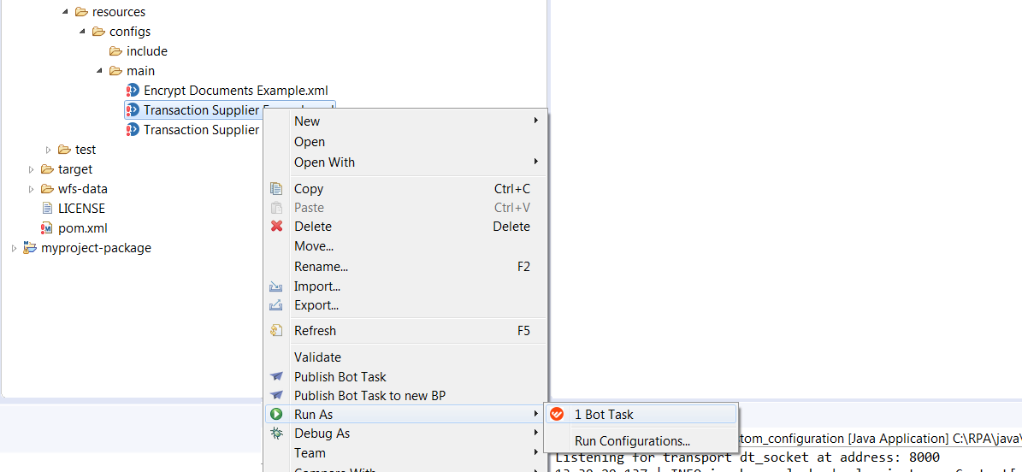Image resolution: width=1022 pixels, height=472 pixels.
Task: Click the Publish Bot Task paper-plane icon
Action: [276, 377]
